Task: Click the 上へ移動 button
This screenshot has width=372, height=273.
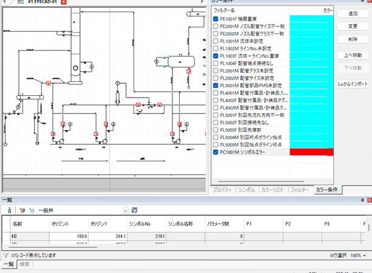Action: click(353, 55)
